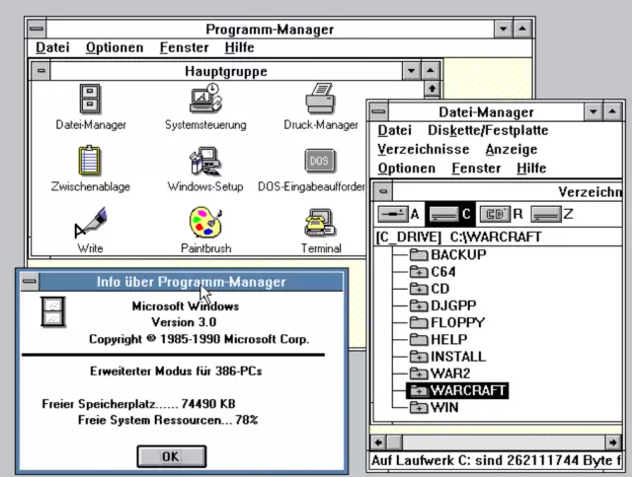Screen dimensions: 632x477
Task: Open the Info dialog control menu box
Action: (30, 281)
